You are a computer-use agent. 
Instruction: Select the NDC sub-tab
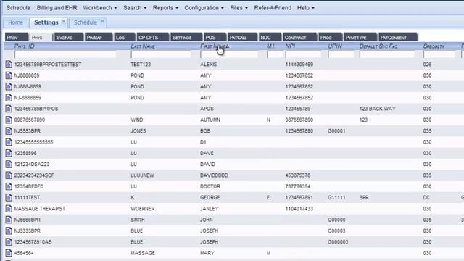270,37
